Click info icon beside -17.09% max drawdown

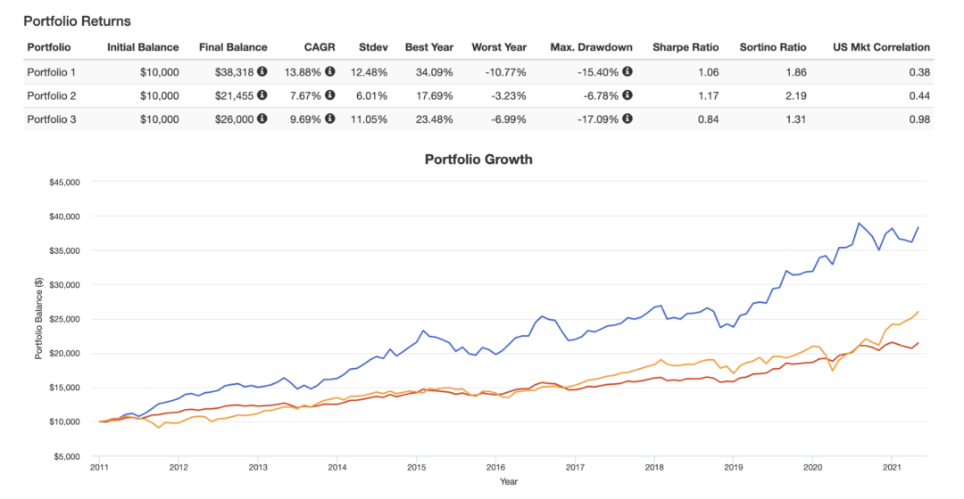tap(627, 119)
